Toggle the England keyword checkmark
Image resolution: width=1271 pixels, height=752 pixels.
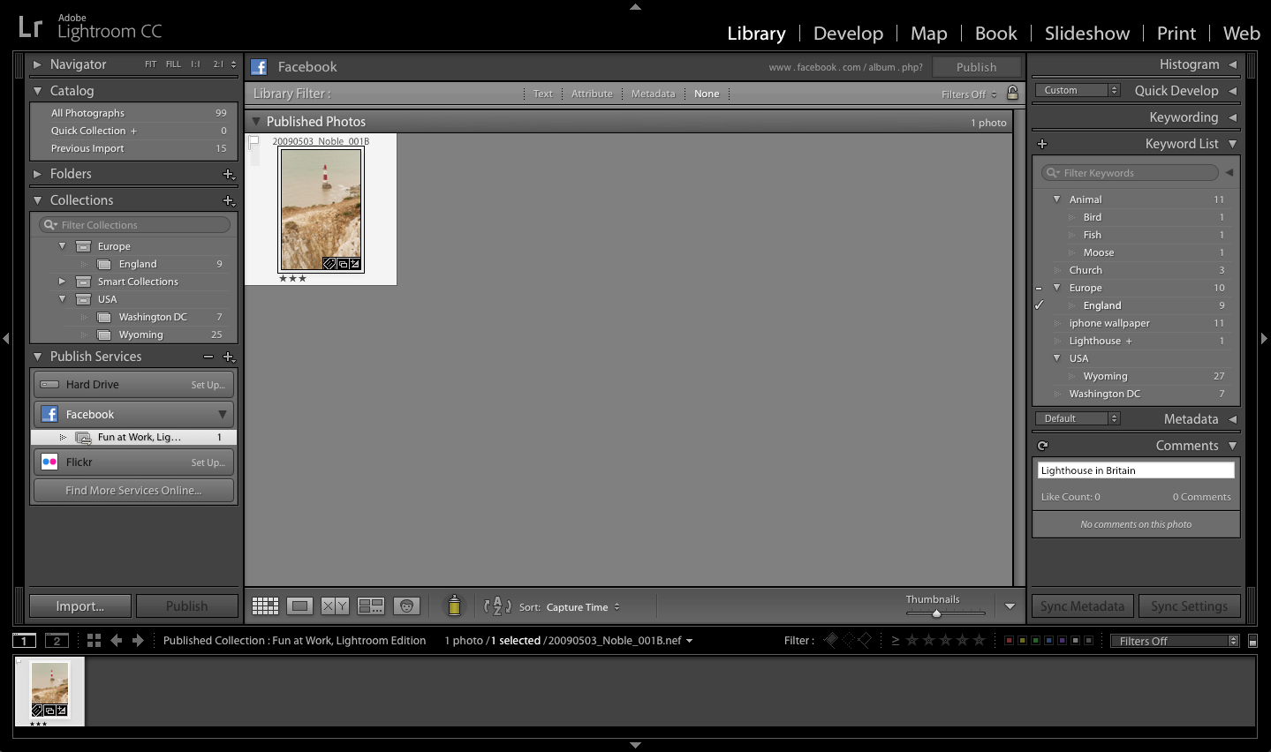(1040, 305)
